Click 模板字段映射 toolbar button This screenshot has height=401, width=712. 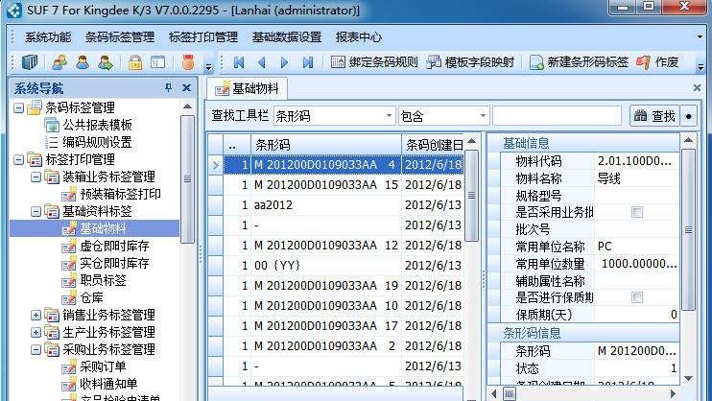coord(470,62)
